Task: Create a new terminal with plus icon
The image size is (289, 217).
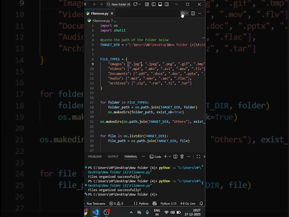Action: (165, 156)
